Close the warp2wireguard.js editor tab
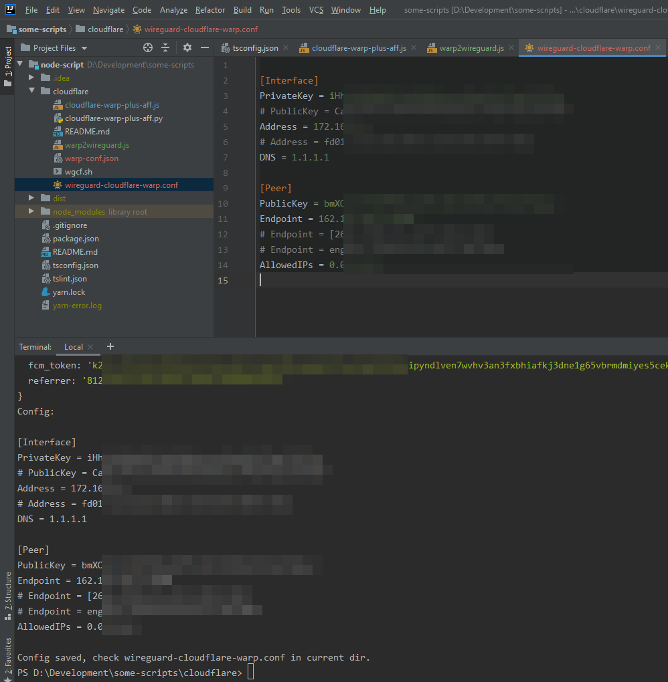668x682 pixels. click(x=511, y=48)
